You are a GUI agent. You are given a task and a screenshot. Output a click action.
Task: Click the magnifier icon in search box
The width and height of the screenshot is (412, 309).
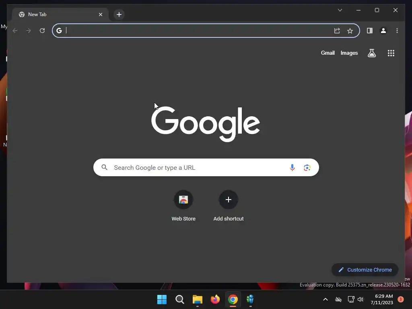coord(104,167)
